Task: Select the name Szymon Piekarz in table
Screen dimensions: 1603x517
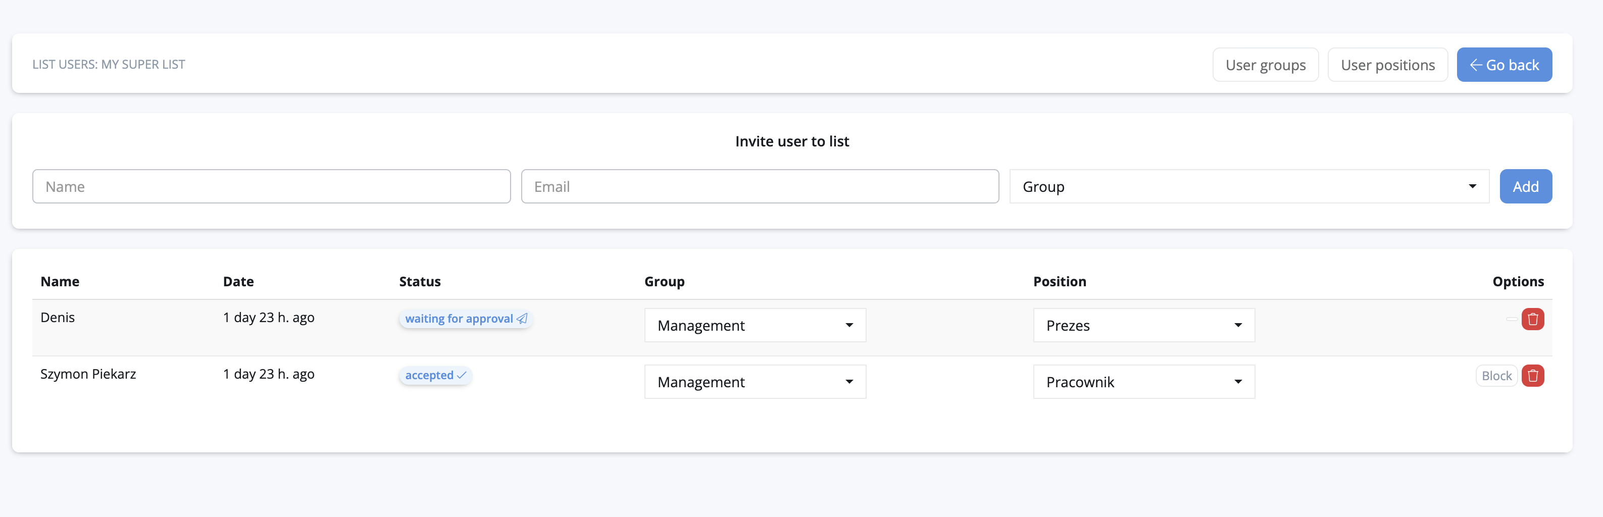Action: pyautogui.click(x=88, y=374)
